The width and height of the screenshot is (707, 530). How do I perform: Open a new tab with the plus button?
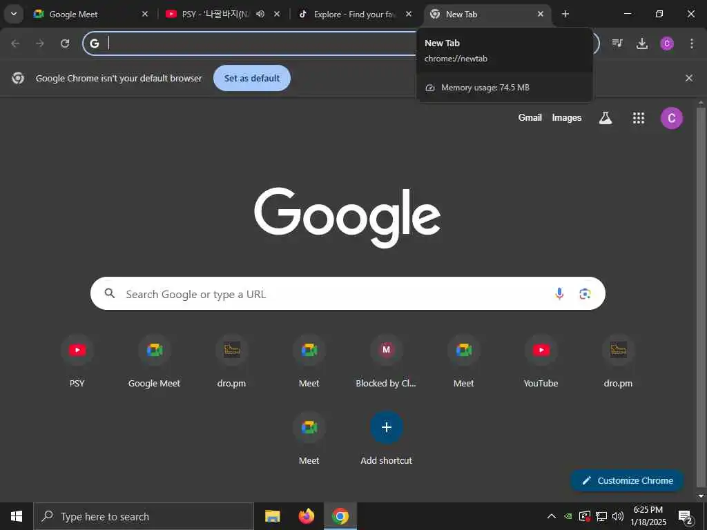click(x=565, y=14)
